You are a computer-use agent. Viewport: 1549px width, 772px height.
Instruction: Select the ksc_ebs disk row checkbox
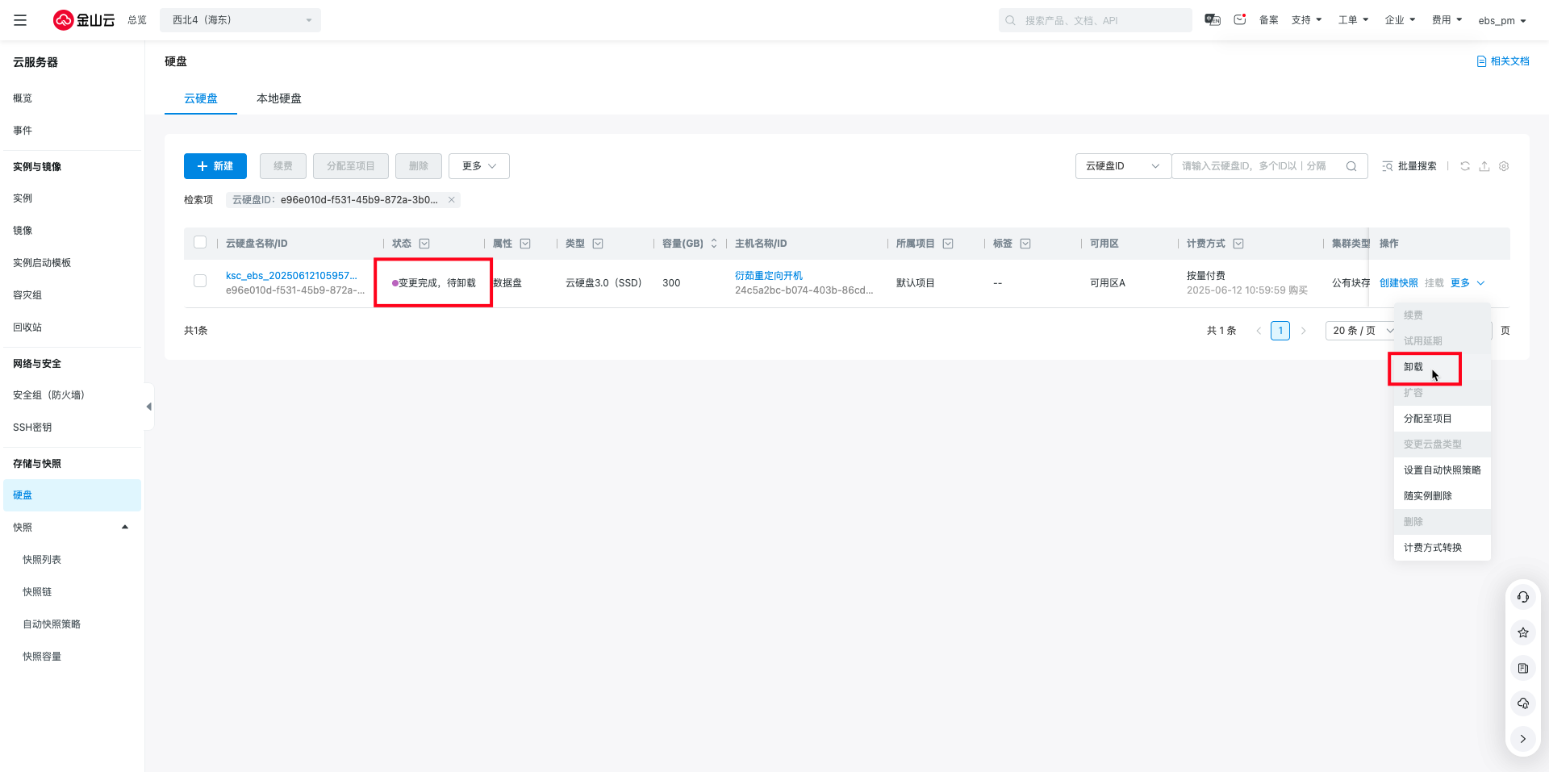(200, 282)
